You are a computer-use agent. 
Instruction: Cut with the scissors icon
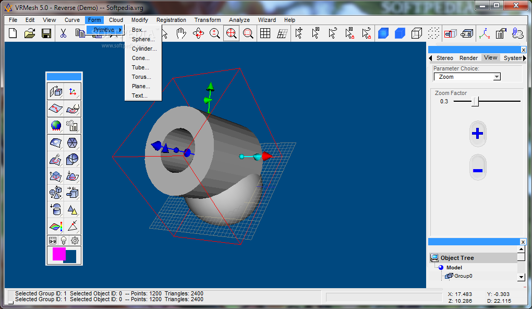(x=63, y=33)
